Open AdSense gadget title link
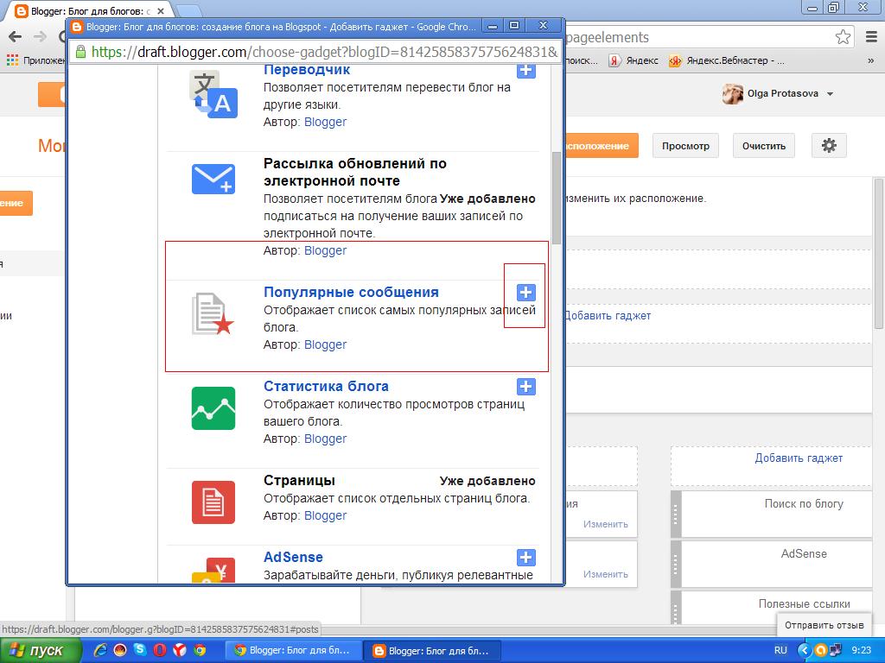 point(293,557)
